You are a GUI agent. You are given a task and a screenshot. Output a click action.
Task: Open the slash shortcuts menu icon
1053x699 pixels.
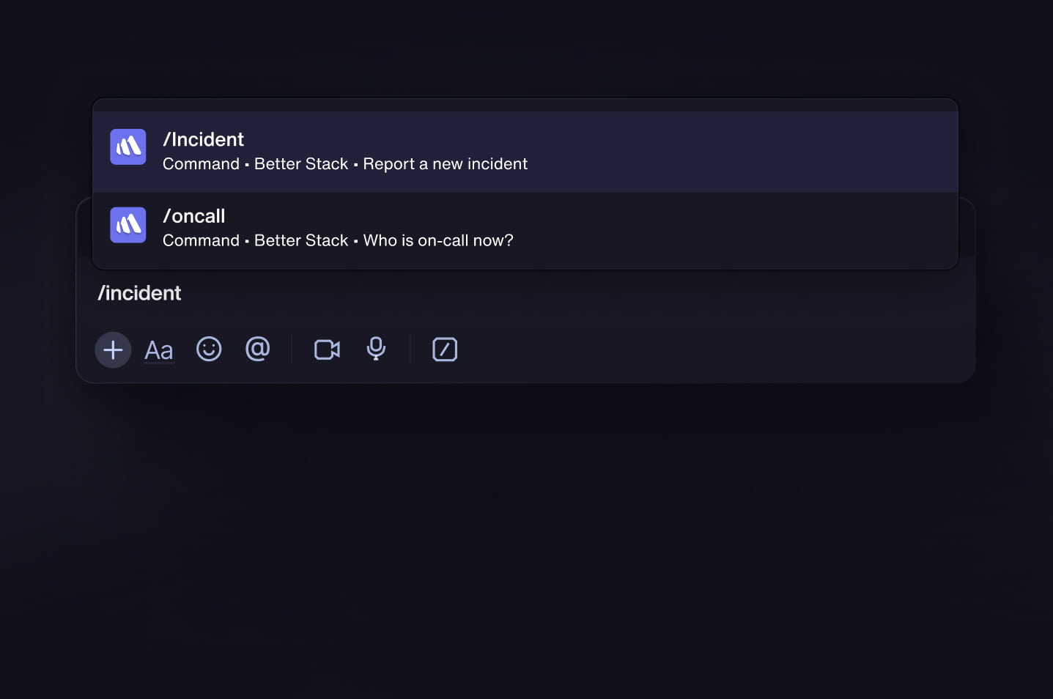pos(445,349)
